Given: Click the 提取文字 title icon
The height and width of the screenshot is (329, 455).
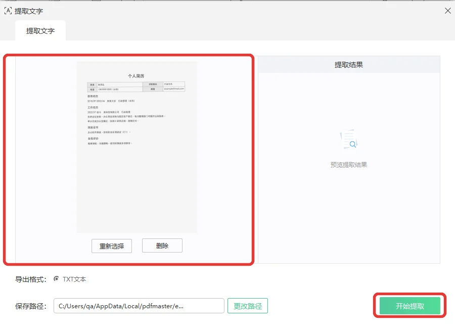Looking at the screenshot, I should (8, 11).
